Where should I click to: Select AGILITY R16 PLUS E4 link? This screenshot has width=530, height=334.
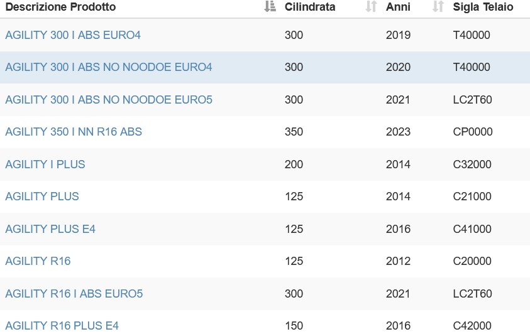pyautogui.click(x=62, y=326)
